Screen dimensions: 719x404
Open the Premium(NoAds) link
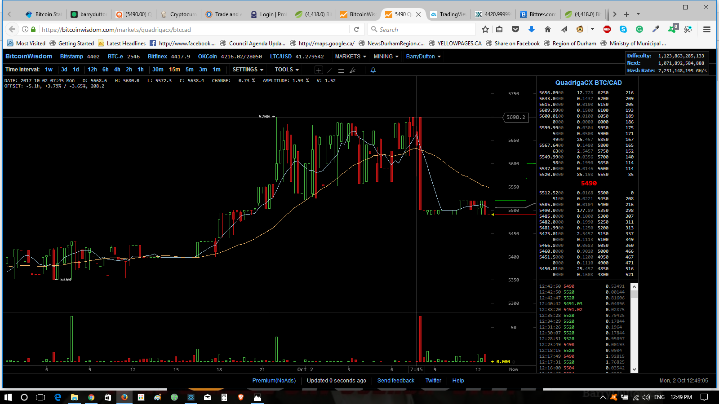pos(274,381)
